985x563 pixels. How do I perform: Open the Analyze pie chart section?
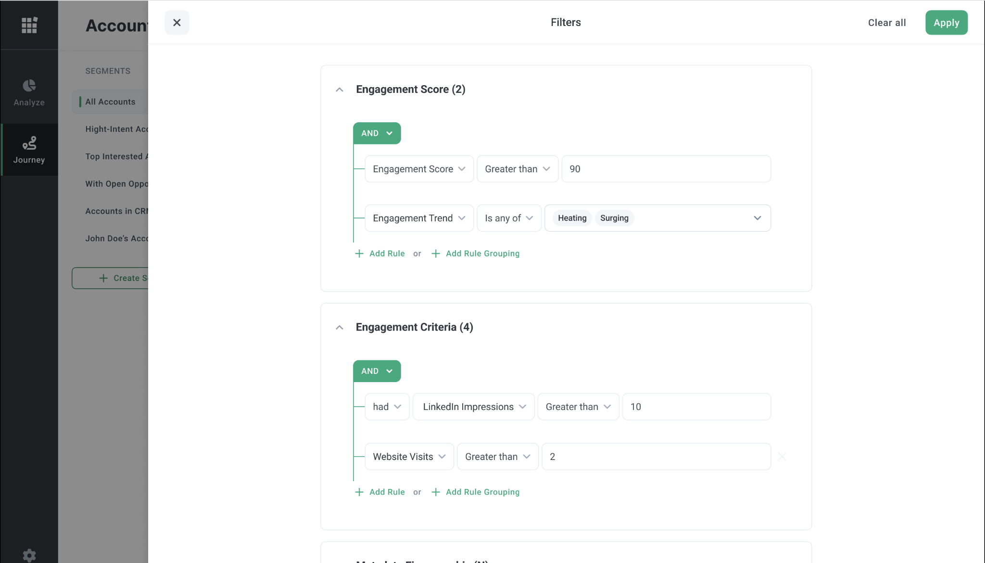(29, 92)
